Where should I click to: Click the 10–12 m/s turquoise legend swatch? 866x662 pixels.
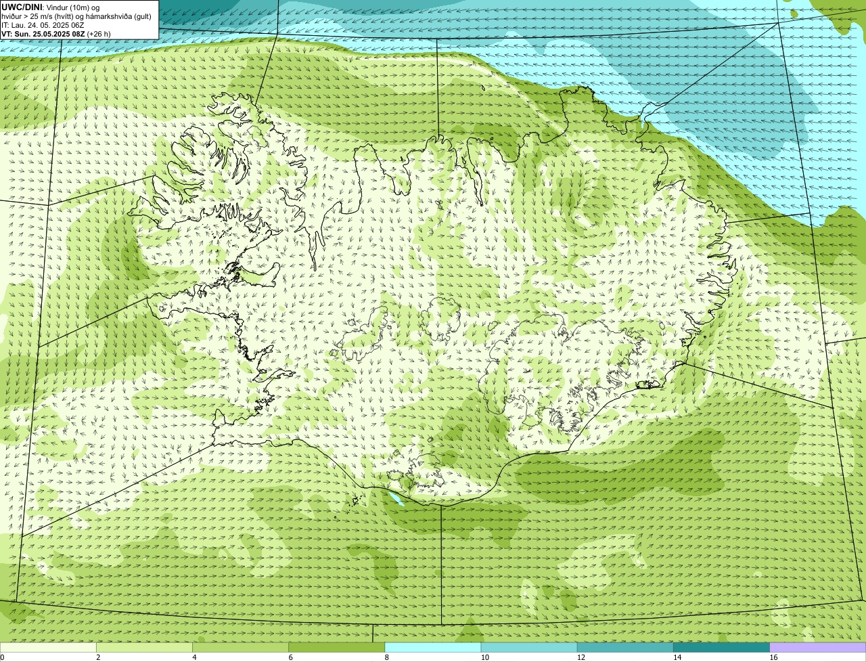tap(529, 648)
